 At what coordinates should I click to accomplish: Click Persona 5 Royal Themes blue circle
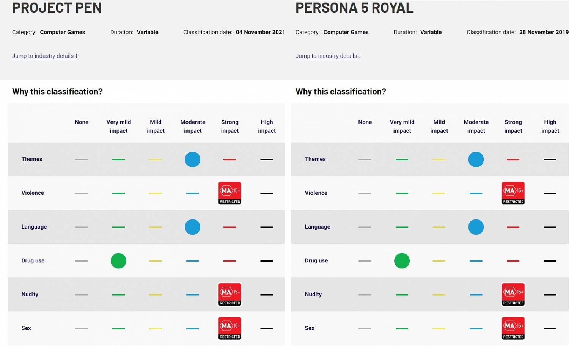pos(476,159)
